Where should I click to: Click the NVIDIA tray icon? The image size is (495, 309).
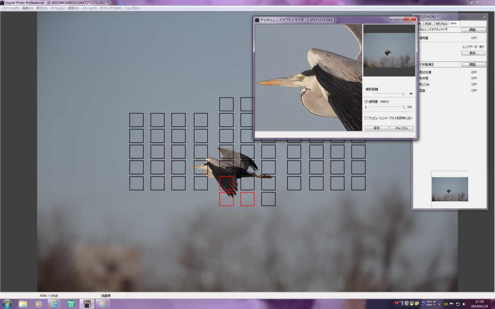click(446, 304)
